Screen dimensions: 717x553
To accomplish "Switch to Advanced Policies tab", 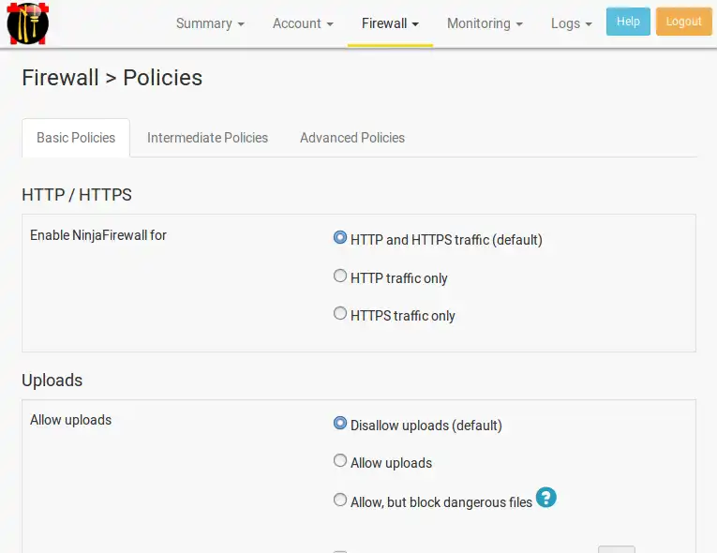I will click(x=352, y=138).
